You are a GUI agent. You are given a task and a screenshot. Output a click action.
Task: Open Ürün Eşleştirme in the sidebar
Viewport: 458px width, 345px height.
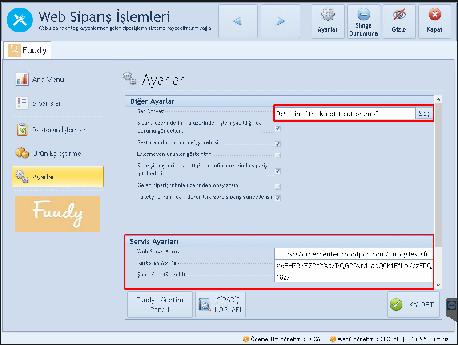(56, 153)
